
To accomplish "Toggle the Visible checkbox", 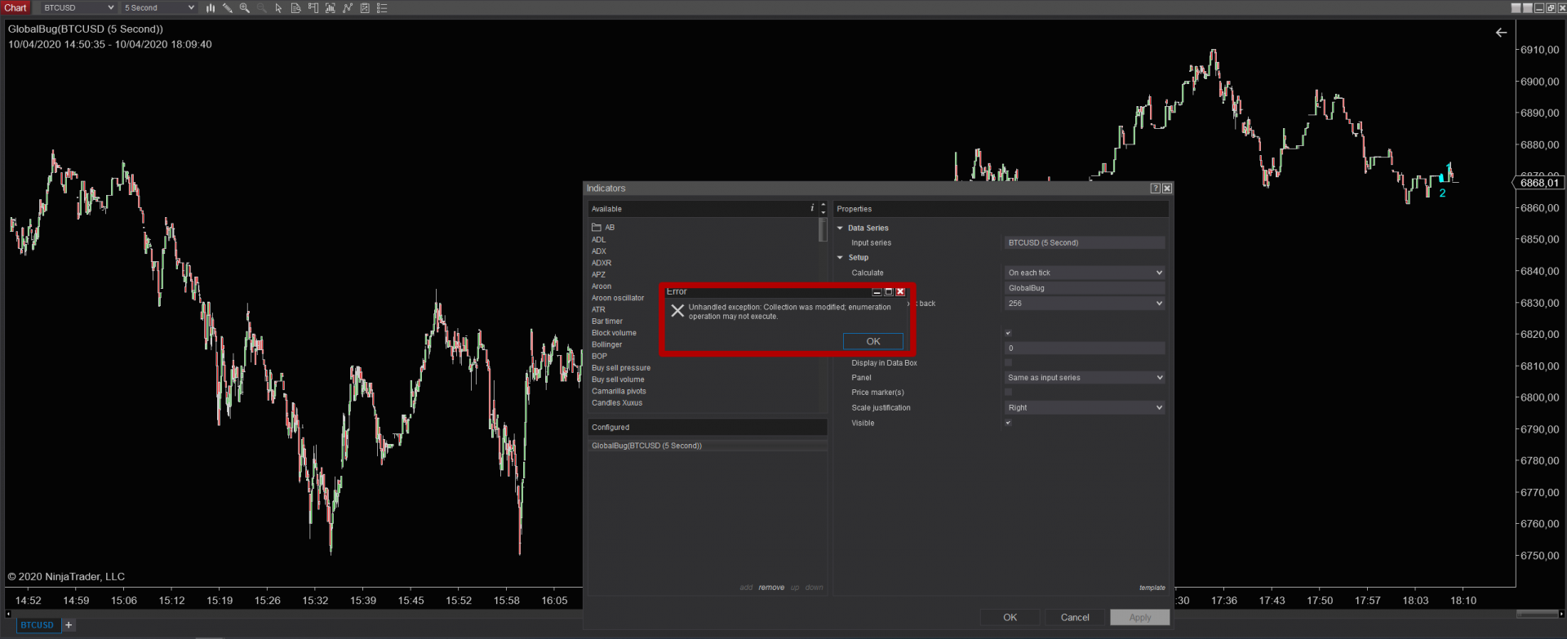I will coord(1008,423).
